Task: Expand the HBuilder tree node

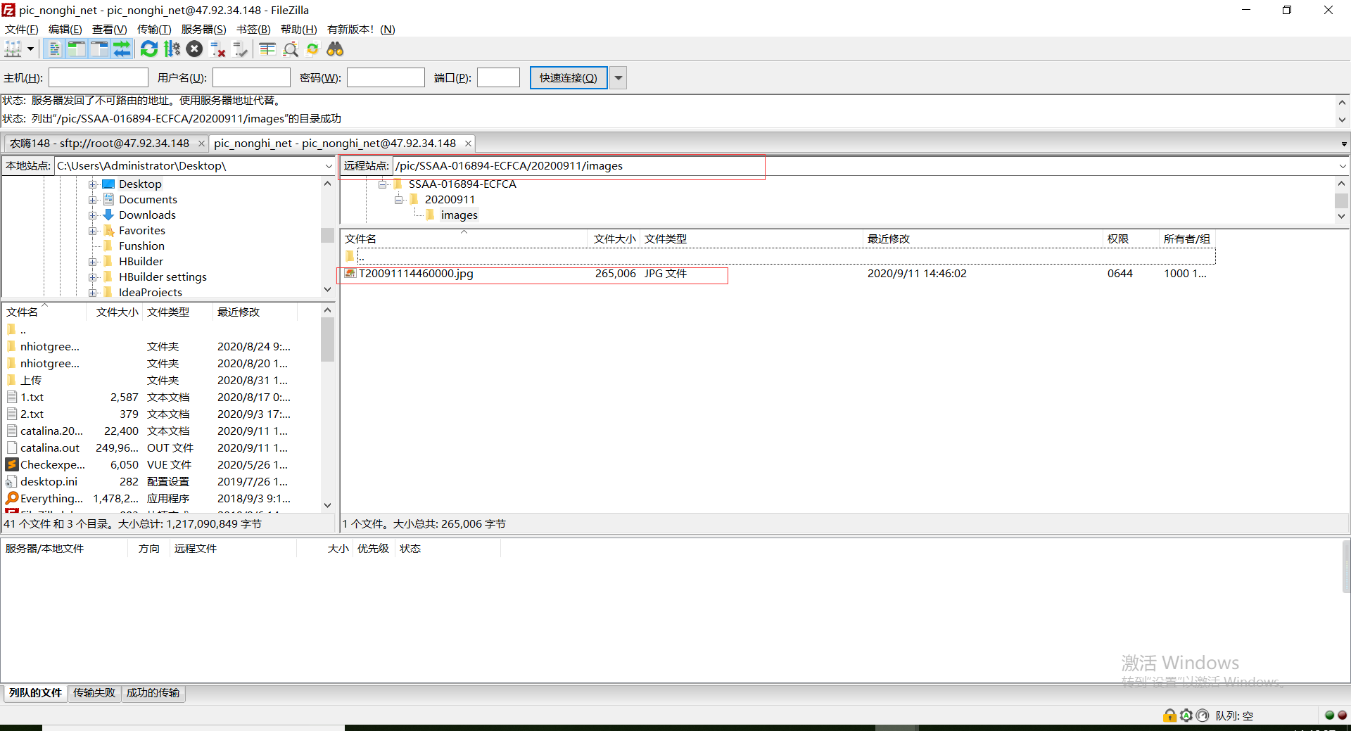Action: 92,262
